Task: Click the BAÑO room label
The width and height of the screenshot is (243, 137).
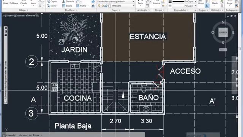Action: click(148, 97)
